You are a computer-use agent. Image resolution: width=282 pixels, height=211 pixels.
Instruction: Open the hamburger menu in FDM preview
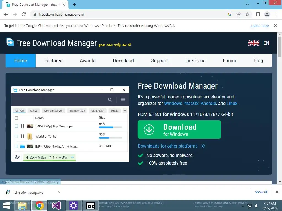(x=123, y=99)
